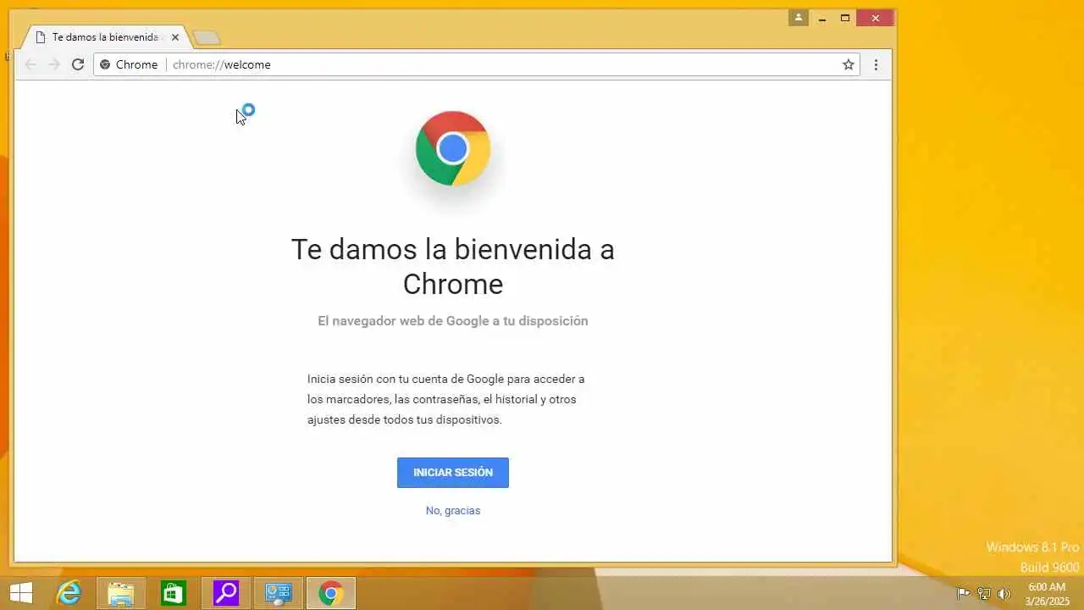
Task: Click the Chrome forward arrow
Action: (x=54, y=64)
